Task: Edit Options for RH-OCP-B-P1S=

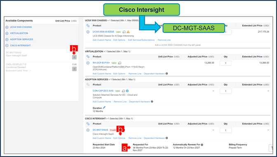Action: (x=119, y=74)
